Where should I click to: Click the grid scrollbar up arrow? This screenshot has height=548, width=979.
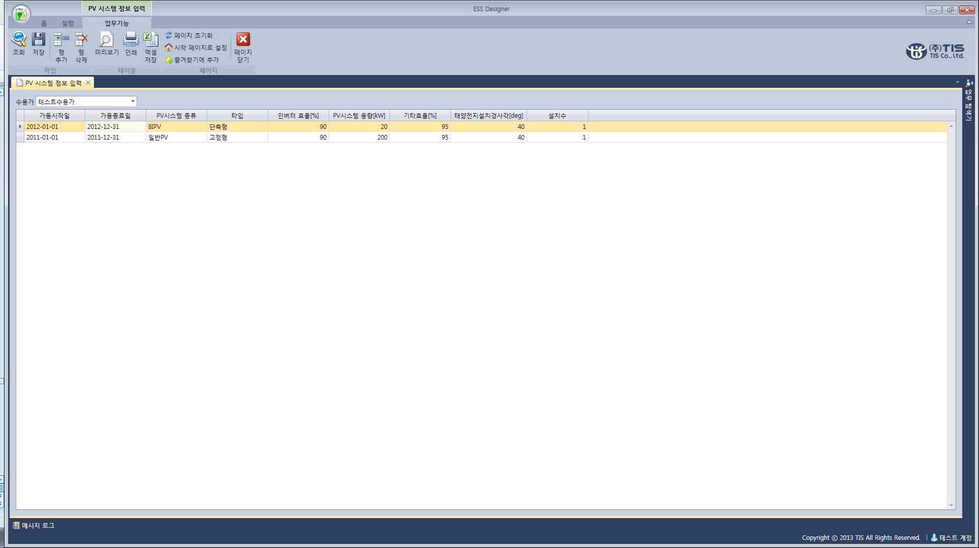click(951, 126)
